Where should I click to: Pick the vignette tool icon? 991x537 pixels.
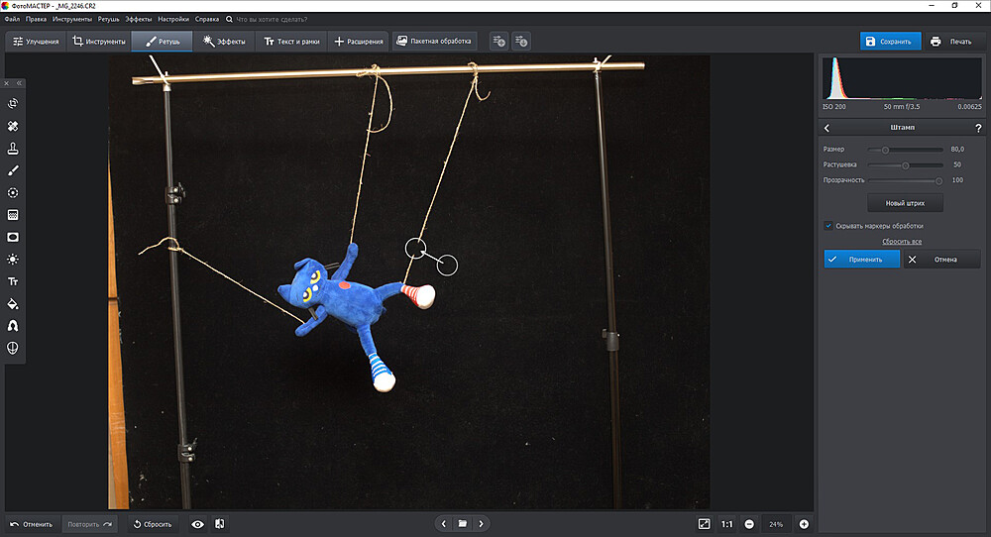point(13,237)
